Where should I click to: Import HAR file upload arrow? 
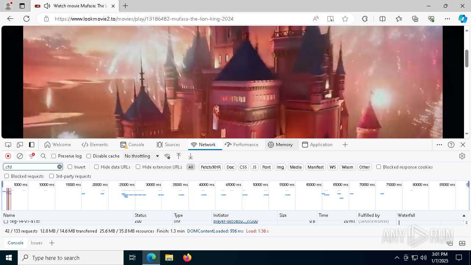click(179, 156)
